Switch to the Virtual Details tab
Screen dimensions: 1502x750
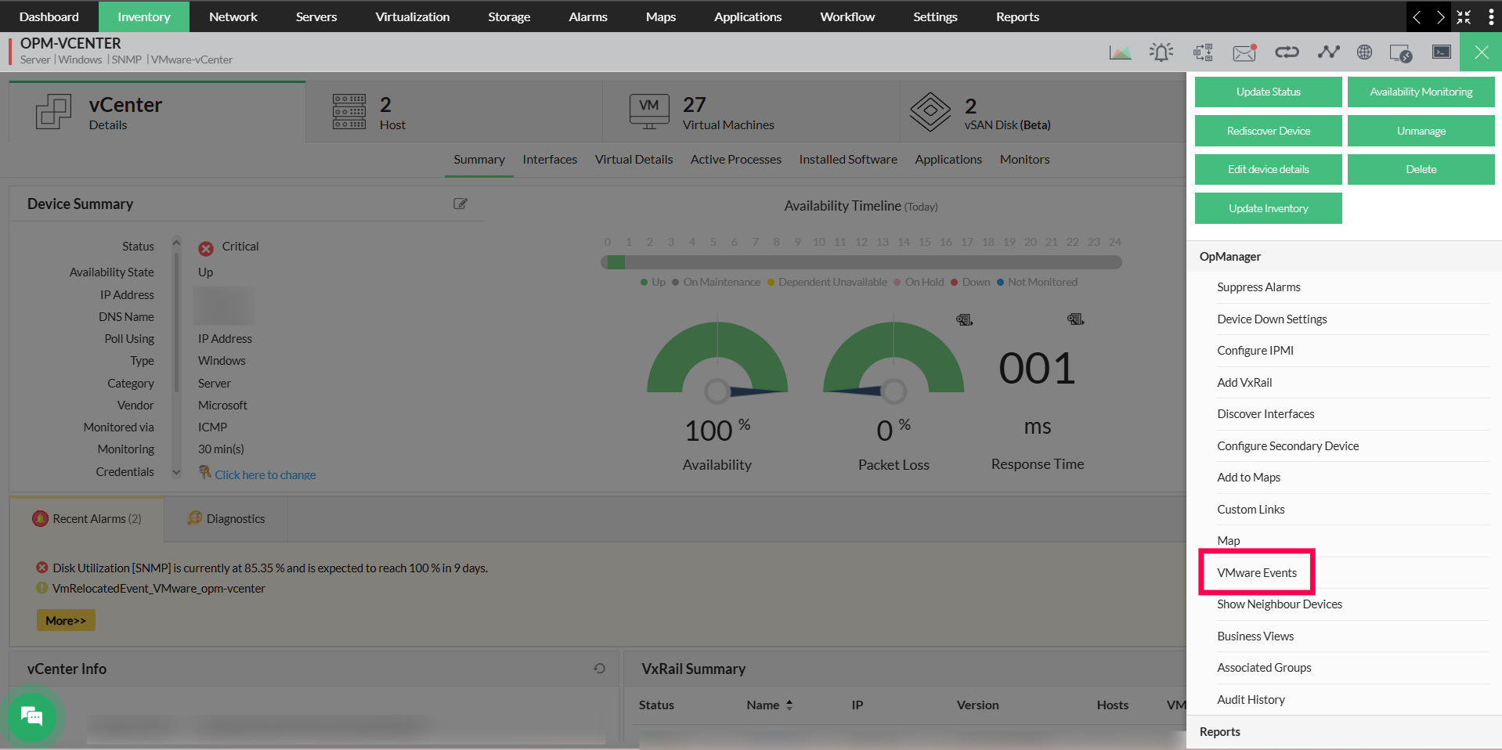point(634,159)
